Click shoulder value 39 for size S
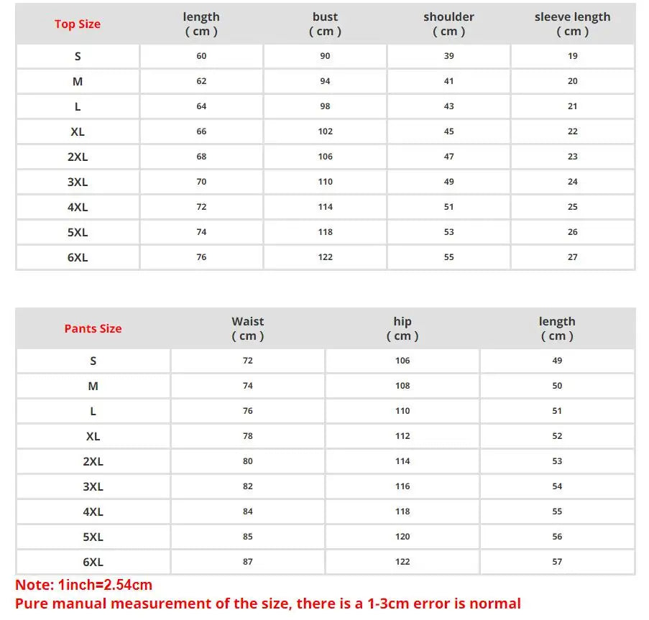649x620 pixels. coord(448,56)
